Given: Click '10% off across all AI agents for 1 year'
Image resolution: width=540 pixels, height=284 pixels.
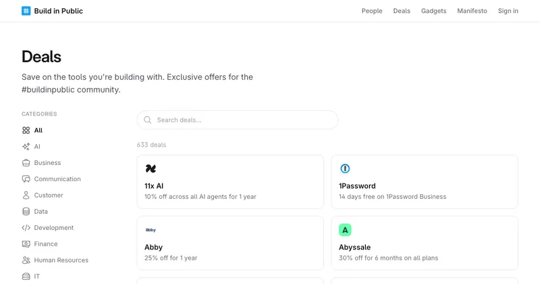Looking at the screenshot, I should click(x=200, y=197).
